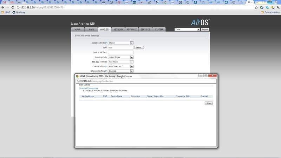Viewport: 281px width, 158px height.
Task: Click the Scanned Frequencies link
Action: pos(89,88)
